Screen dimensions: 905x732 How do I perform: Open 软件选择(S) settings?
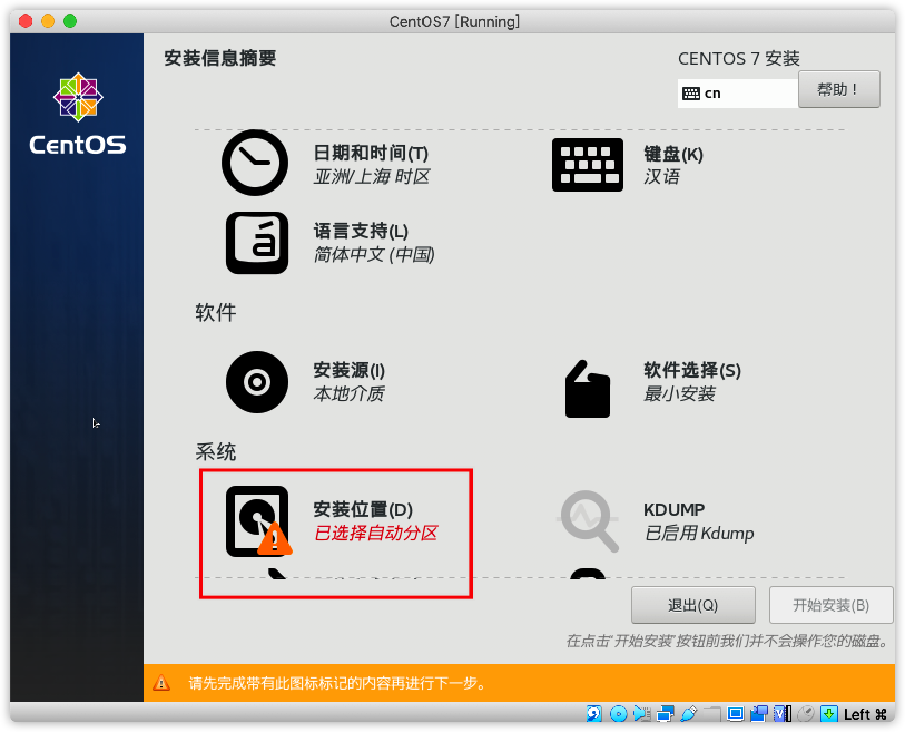tap(692, 370)
